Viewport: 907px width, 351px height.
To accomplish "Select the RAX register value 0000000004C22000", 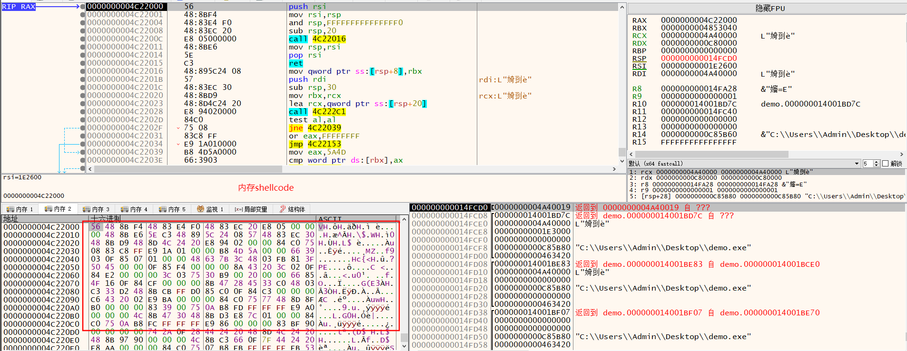I will [x=699, y=20].
